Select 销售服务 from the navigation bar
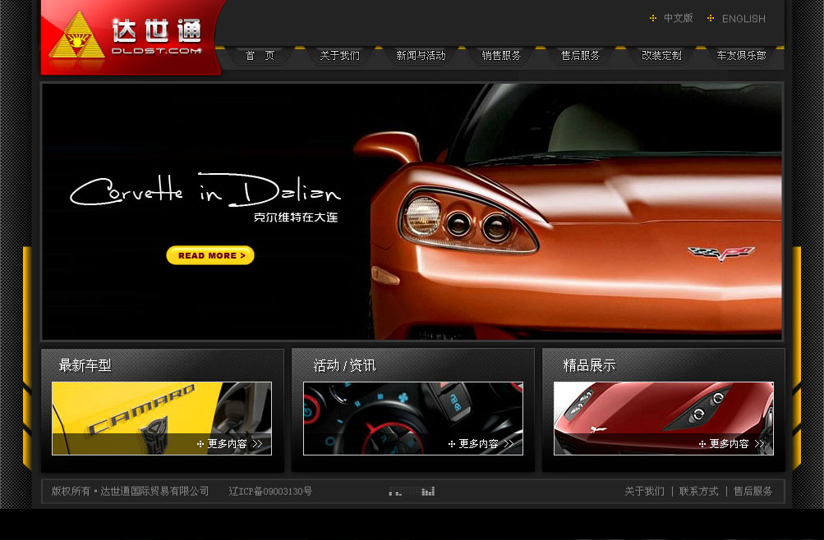Image resolution: width=824 pixels, height=540 pixels. 501,56
